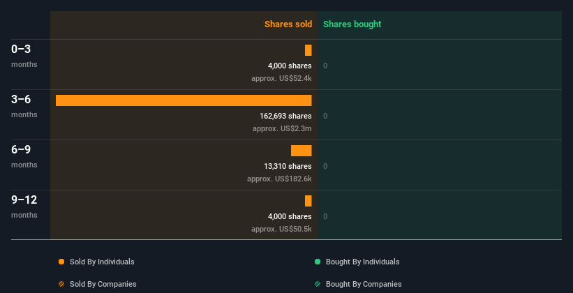Select the long 3–6 months orange bar
573x293 pixels.
pos(184,100)
